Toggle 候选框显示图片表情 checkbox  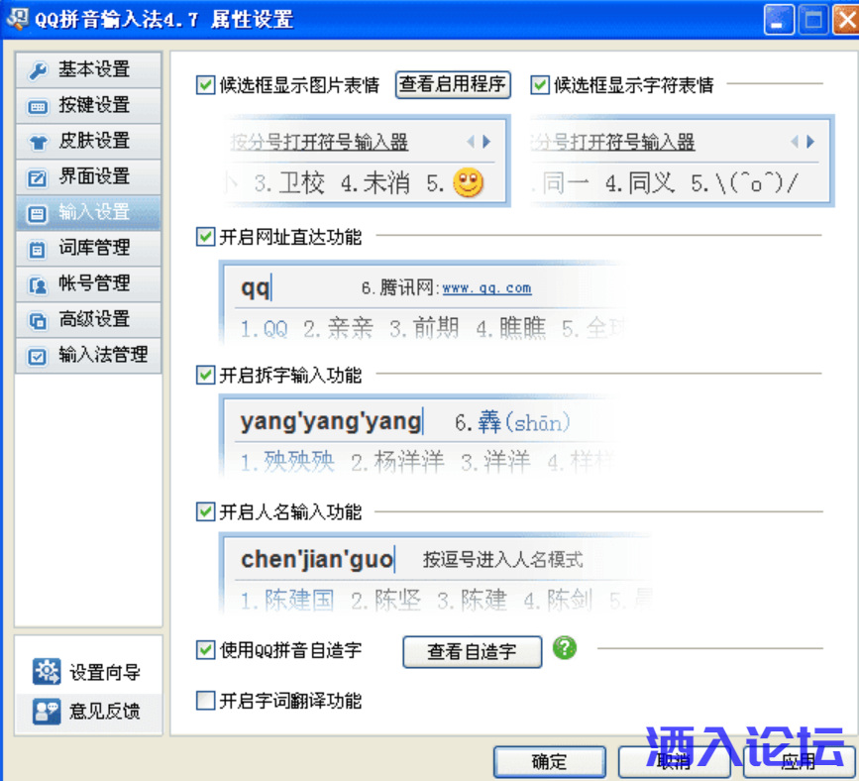205,85
